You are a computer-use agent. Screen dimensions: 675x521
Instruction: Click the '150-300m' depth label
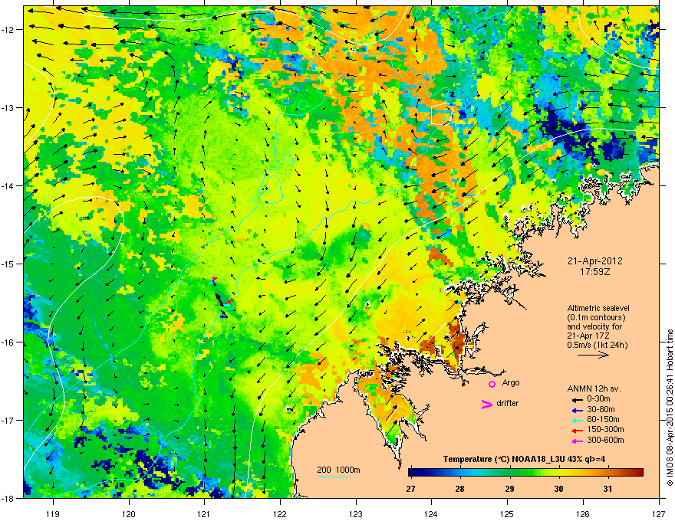[x=605, y=430]
